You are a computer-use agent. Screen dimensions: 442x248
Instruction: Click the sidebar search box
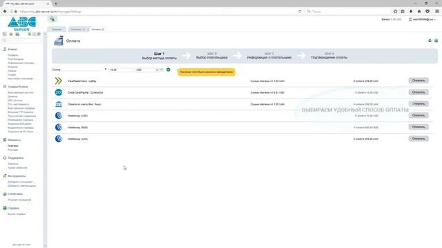(21, 41)
